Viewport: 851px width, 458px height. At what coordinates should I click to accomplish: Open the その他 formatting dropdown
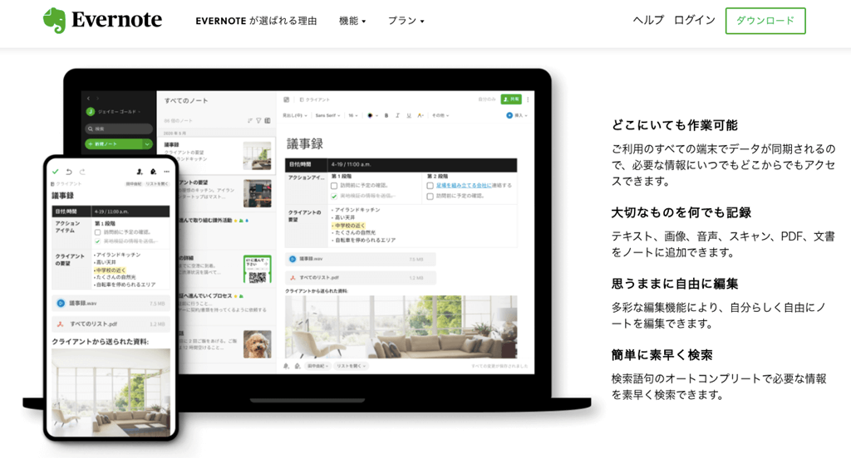pos(440,115)
